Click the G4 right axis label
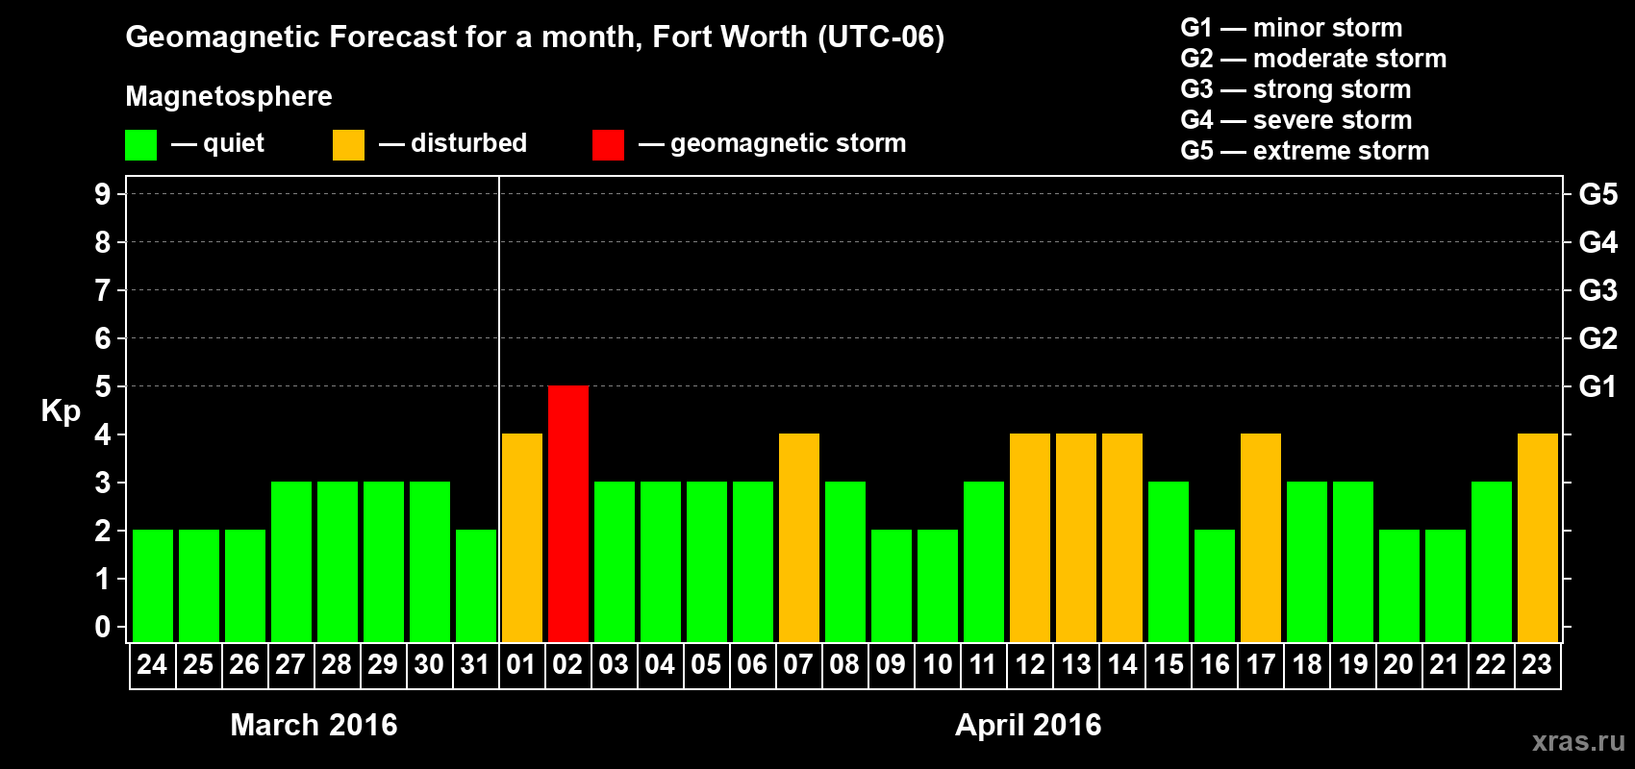The width and height of the screenshot is (1635, 769). click(1597, 242)
